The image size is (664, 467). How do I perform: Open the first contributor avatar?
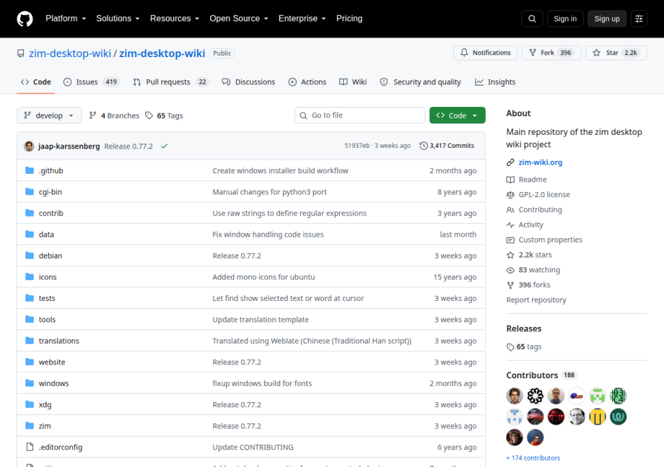514,396
